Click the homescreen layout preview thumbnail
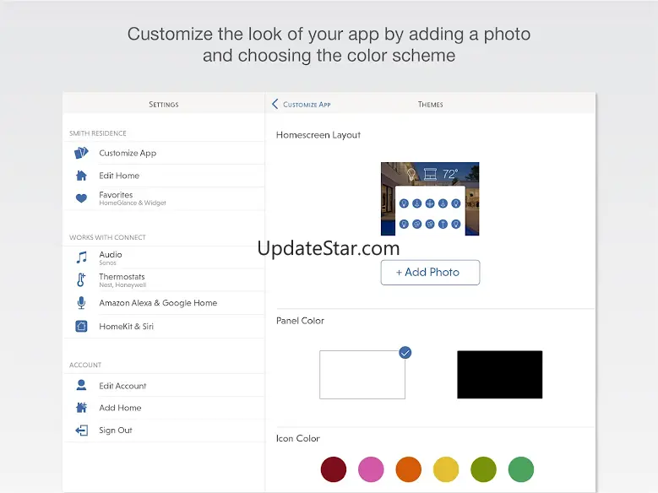Screen dimensions: 658x493 pos(430,198)
